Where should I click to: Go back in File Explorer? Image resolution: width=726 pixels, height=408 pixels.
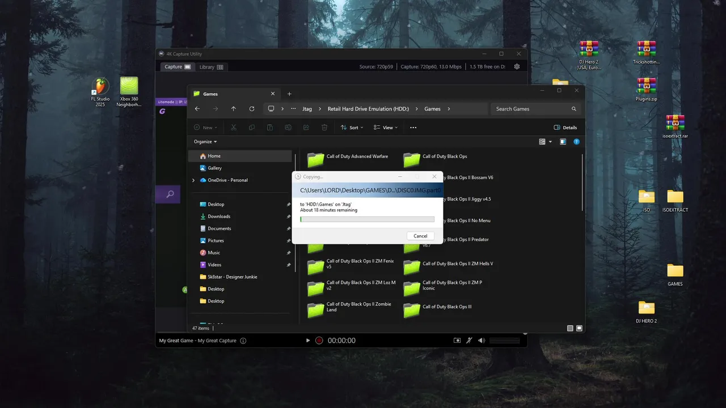click(197, 109)
